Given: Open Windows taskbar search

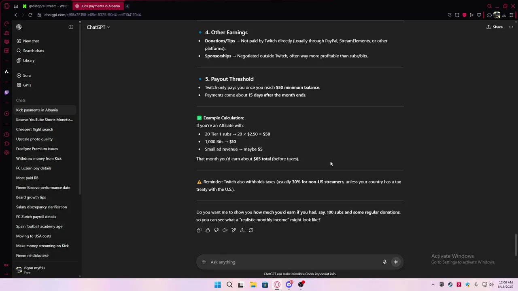Looking at the screenshot, I should (x=229, y=285).
